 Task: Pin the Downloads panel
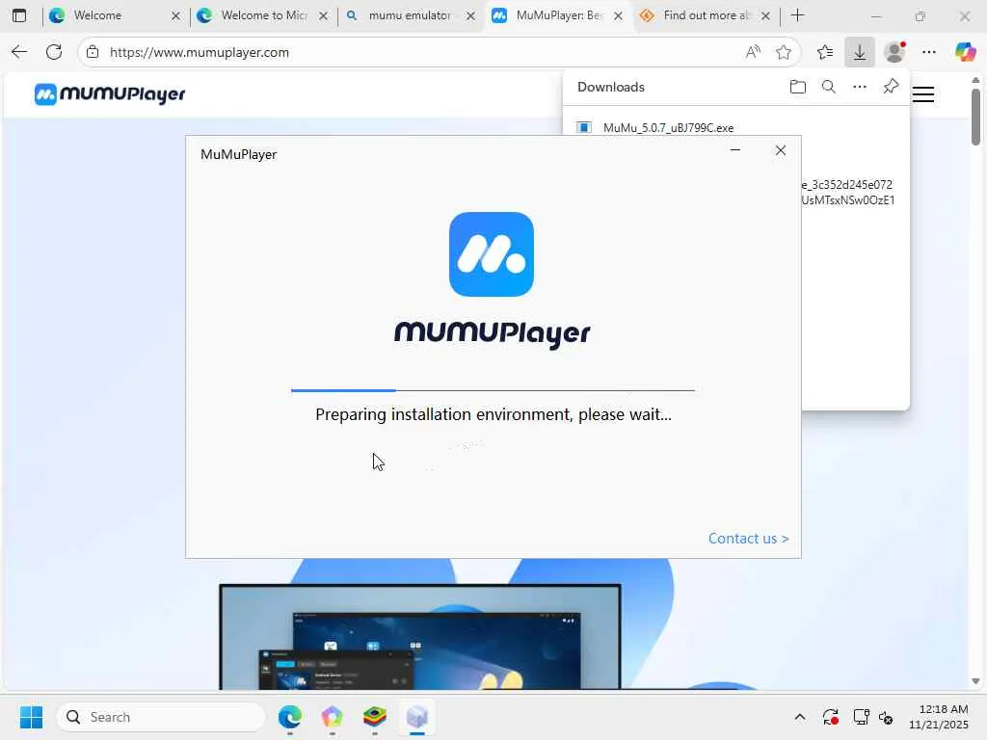(x=891, y=86)
